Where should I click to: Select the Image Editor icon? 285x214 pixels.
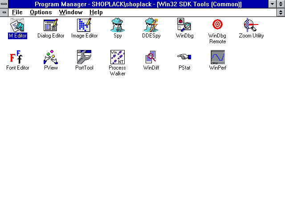tap(84, 25)
